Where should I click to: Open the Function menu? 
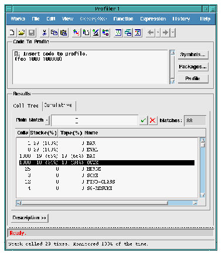coord(123,19)
